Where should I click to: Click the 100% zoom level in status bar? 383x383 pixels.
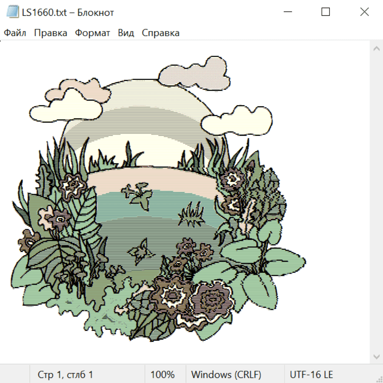[x=163, y=374]
